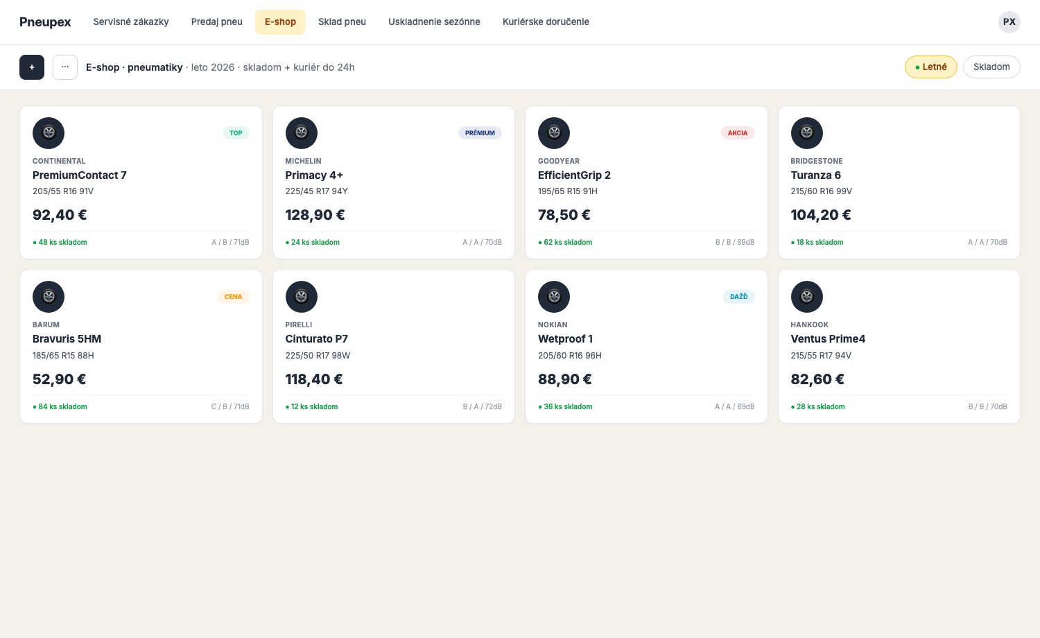The width and height of the screenshot is (1040, 638).
Task: Click the plus add button
Action: [x=32, y=67]
